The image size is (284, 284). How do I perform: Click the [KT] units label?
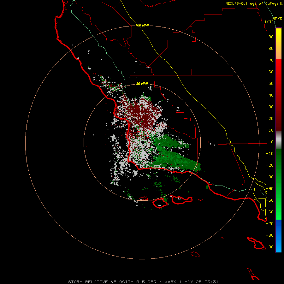269,22
